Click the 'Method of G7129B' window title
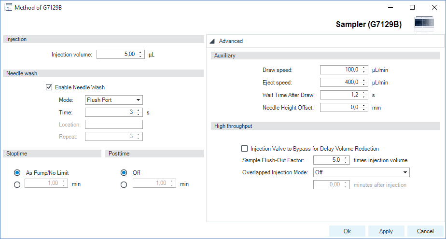The image size is (446, 239). coord(38,8)
